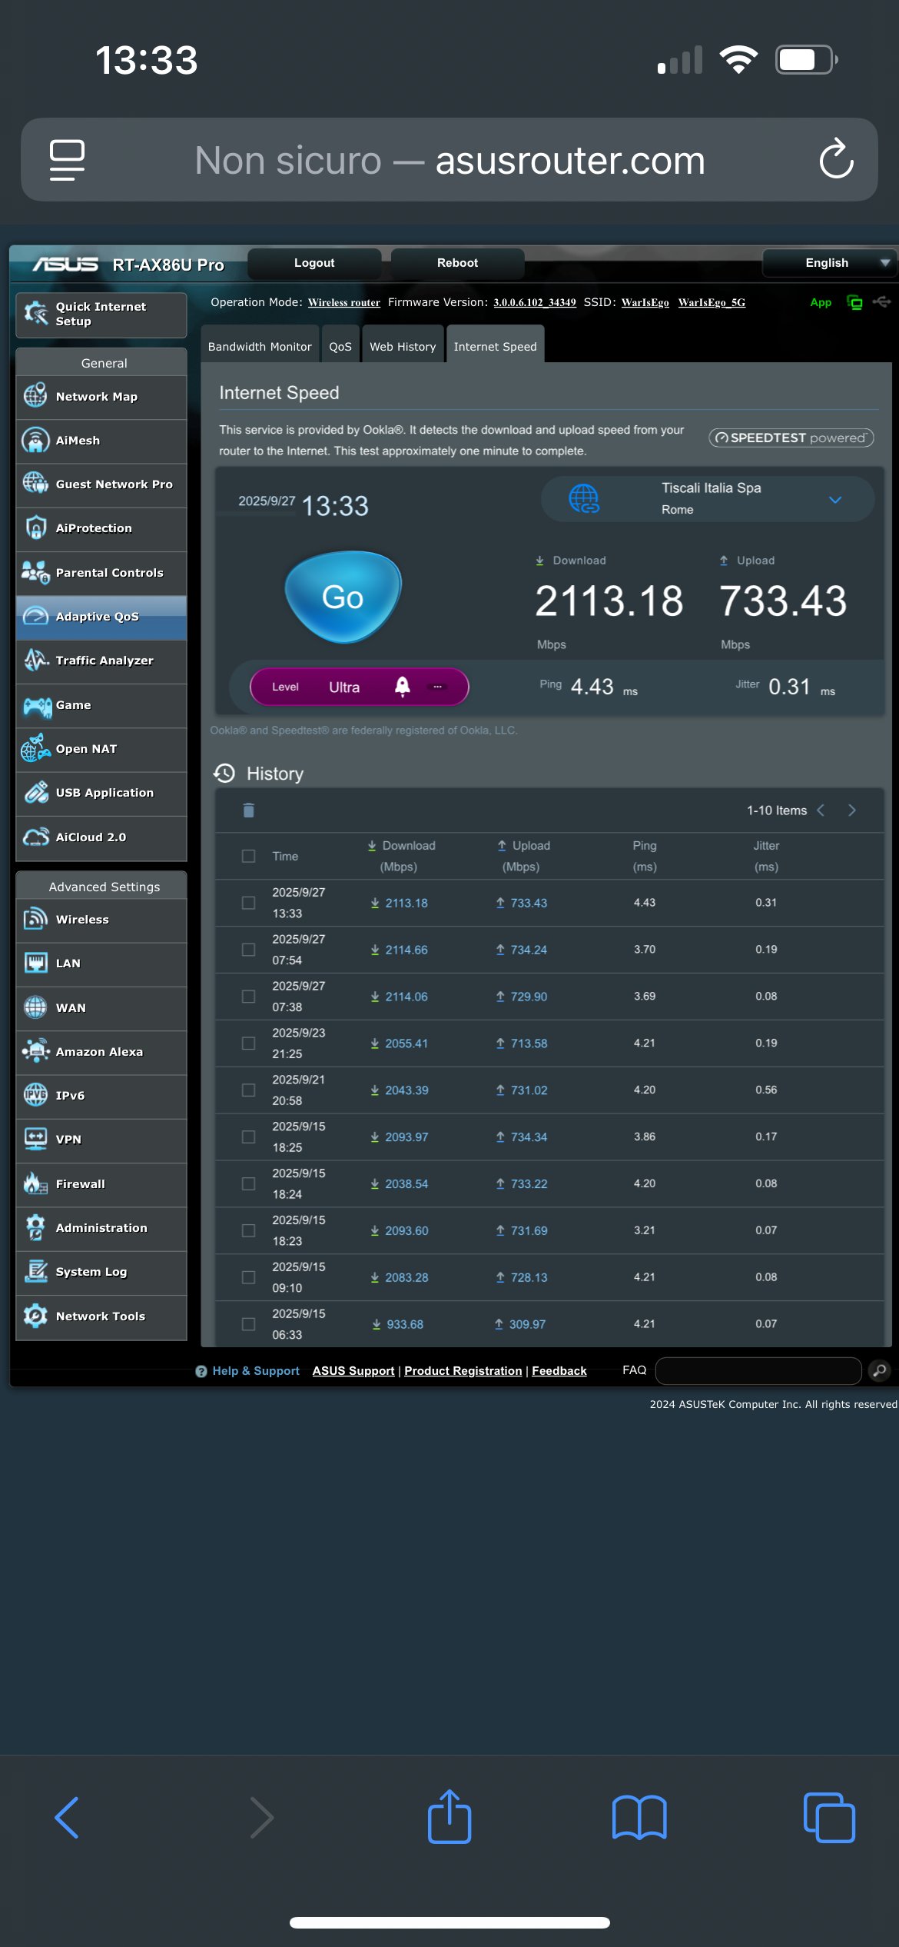Open Safari bookmarks book icon
The image size is (899, 1947).
point(639,1818)
